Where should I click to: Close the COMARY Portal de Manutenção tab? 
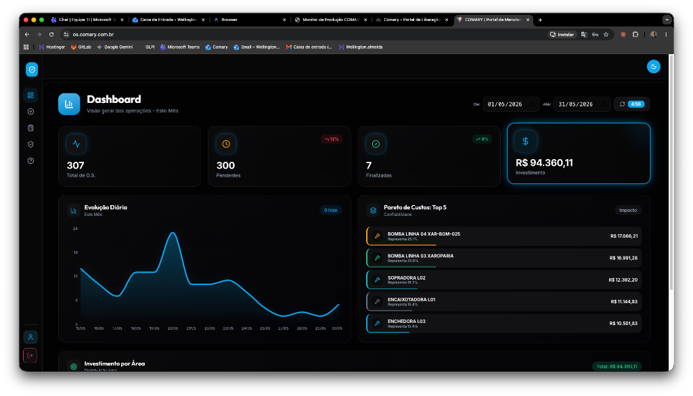[528, 20]
